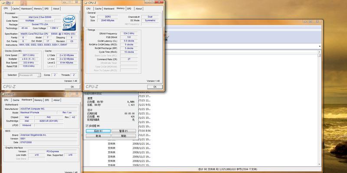This screenshot has width=347, height=173.
Task: Click the Name field Intel Core 2 Duo E8500
Action: point(39,17)
